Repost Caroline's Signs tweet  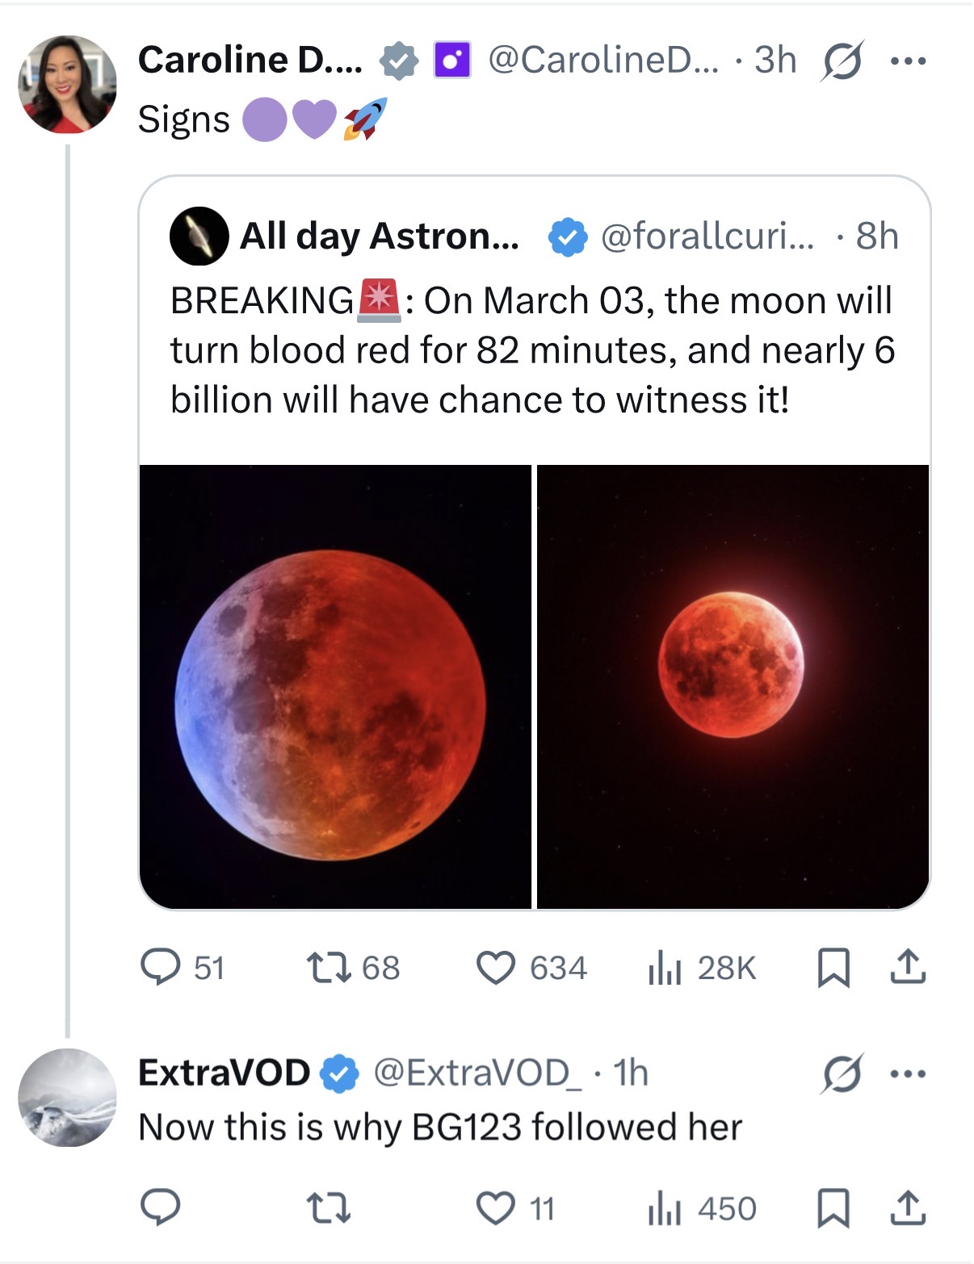click(x=329, y=967)
